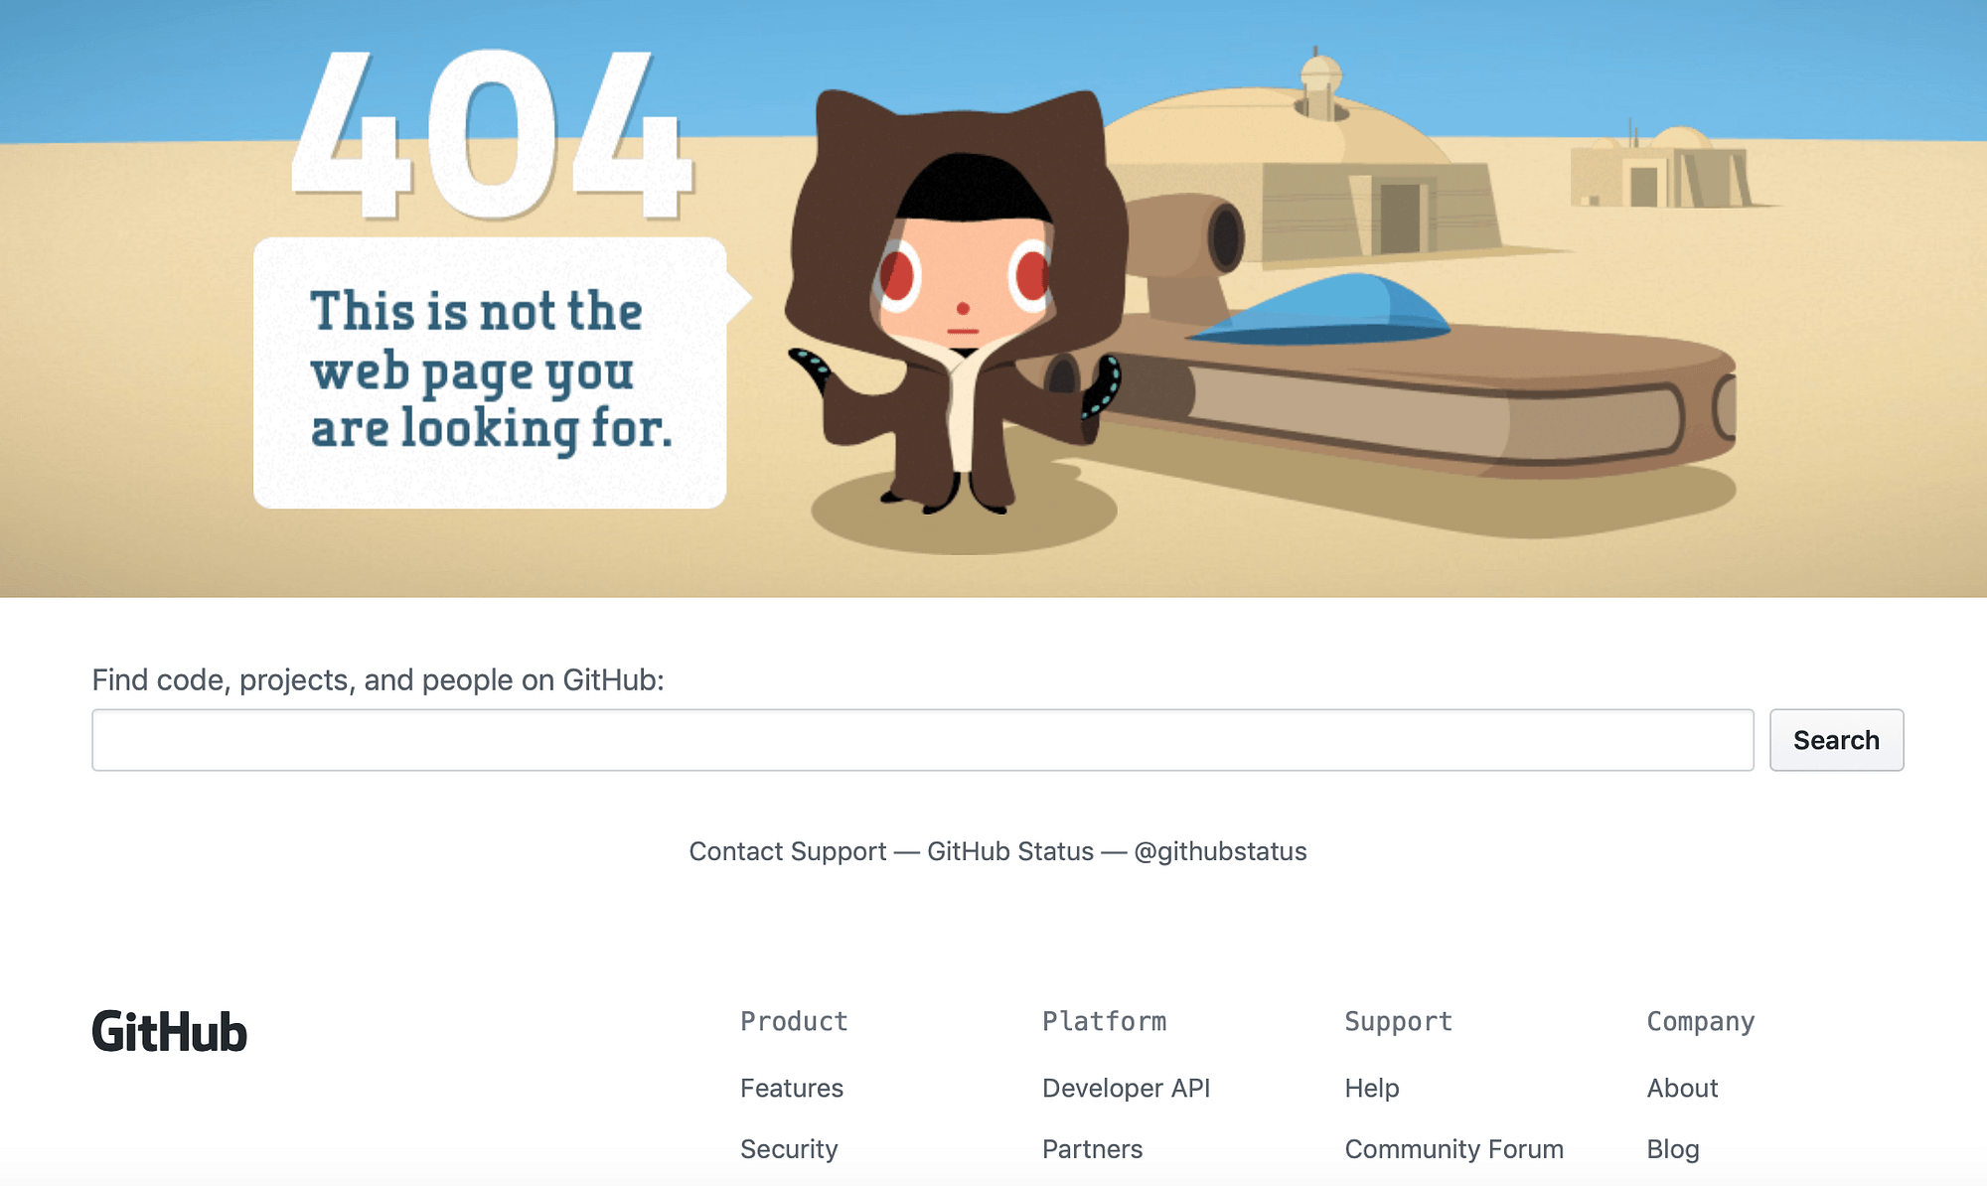
Task: Click the Developer API link under Platform
Action: (x=1126, y=1087)
